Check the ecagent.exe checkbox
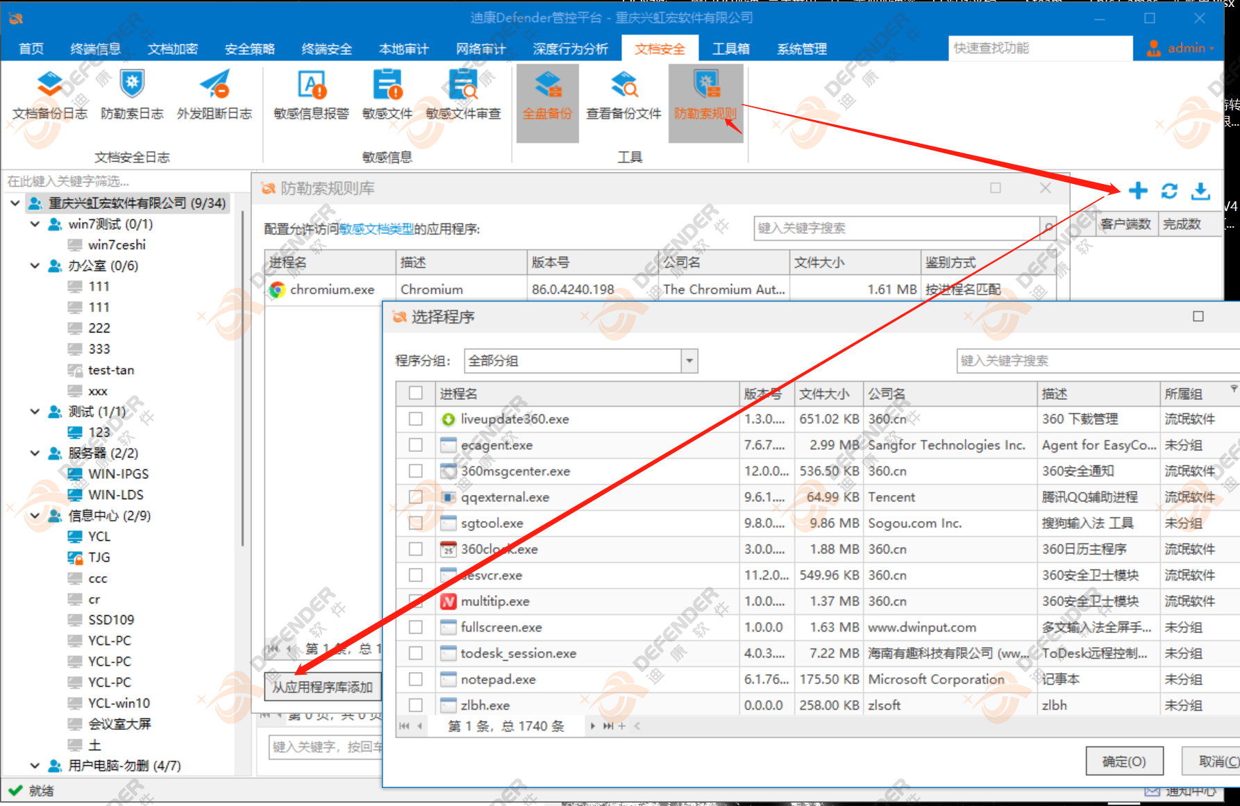1240x806 pixels. (x=416, y=445)
